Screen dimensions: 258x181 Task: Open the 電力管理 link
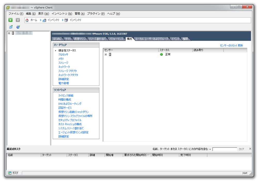point(64,83)
